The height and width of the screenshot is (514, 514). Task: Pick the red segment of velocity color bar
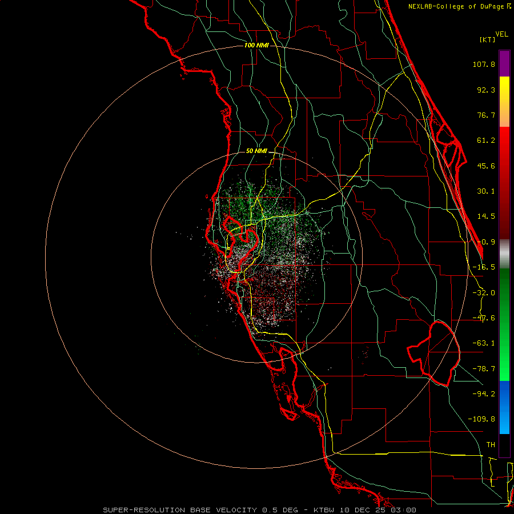click(x=504, y=183)
